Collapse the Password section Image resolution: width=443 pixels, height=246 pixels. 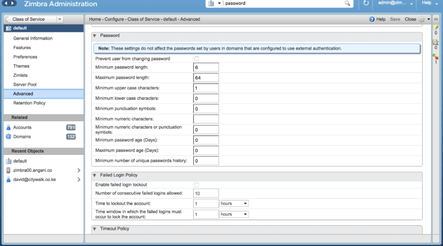[x=95, y=36]
